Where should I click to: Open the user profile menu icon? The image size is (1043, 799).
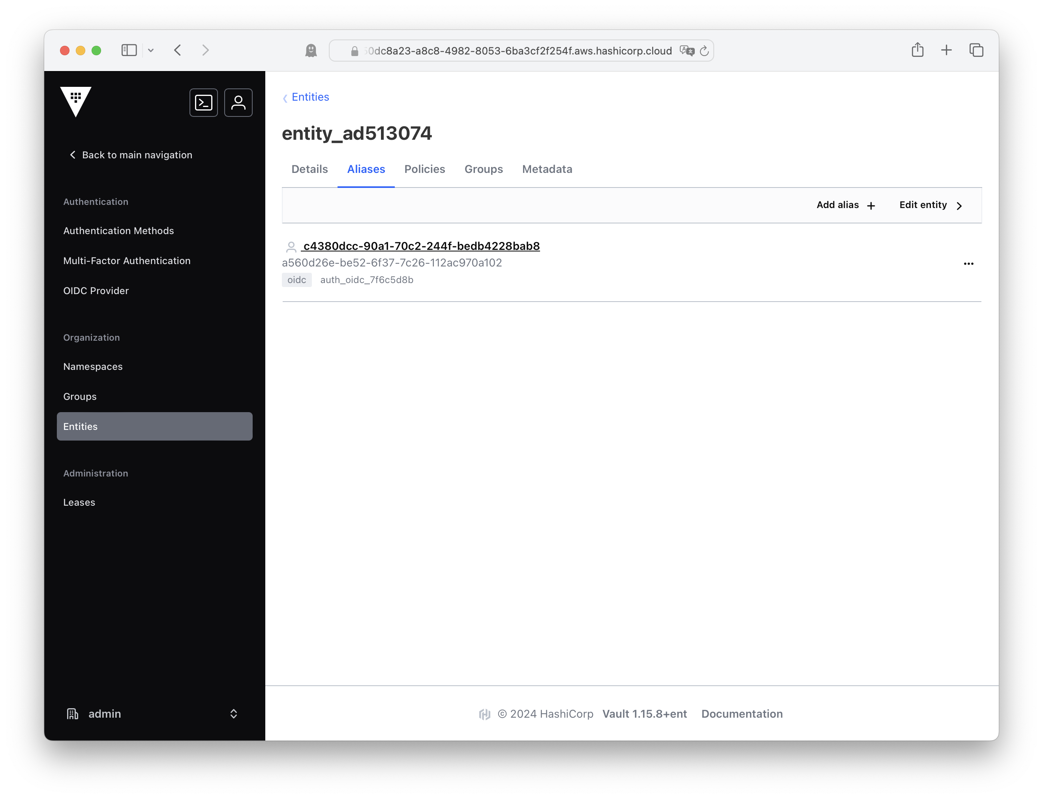tap(238, 103)
